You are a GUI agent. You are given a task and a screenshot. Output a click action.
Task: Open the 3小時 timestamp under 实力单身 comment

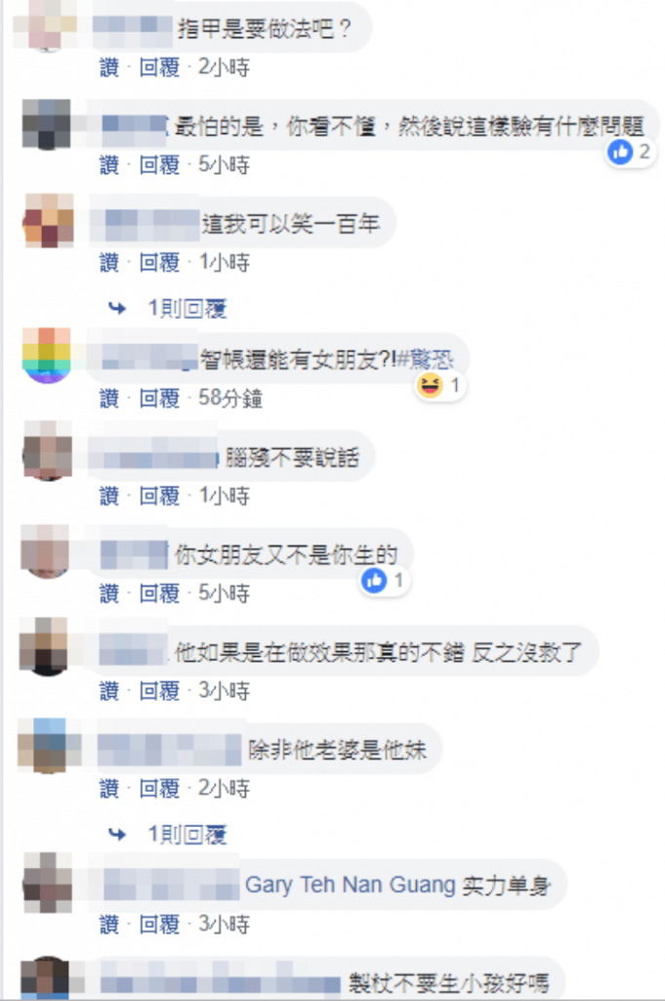(x=224, y=924)
